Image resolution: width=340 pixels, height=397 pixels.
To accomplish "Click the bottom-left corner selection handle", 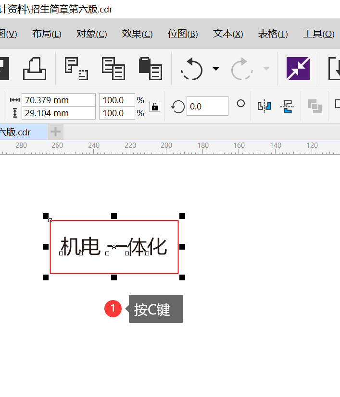I will (x=46, y=277).
